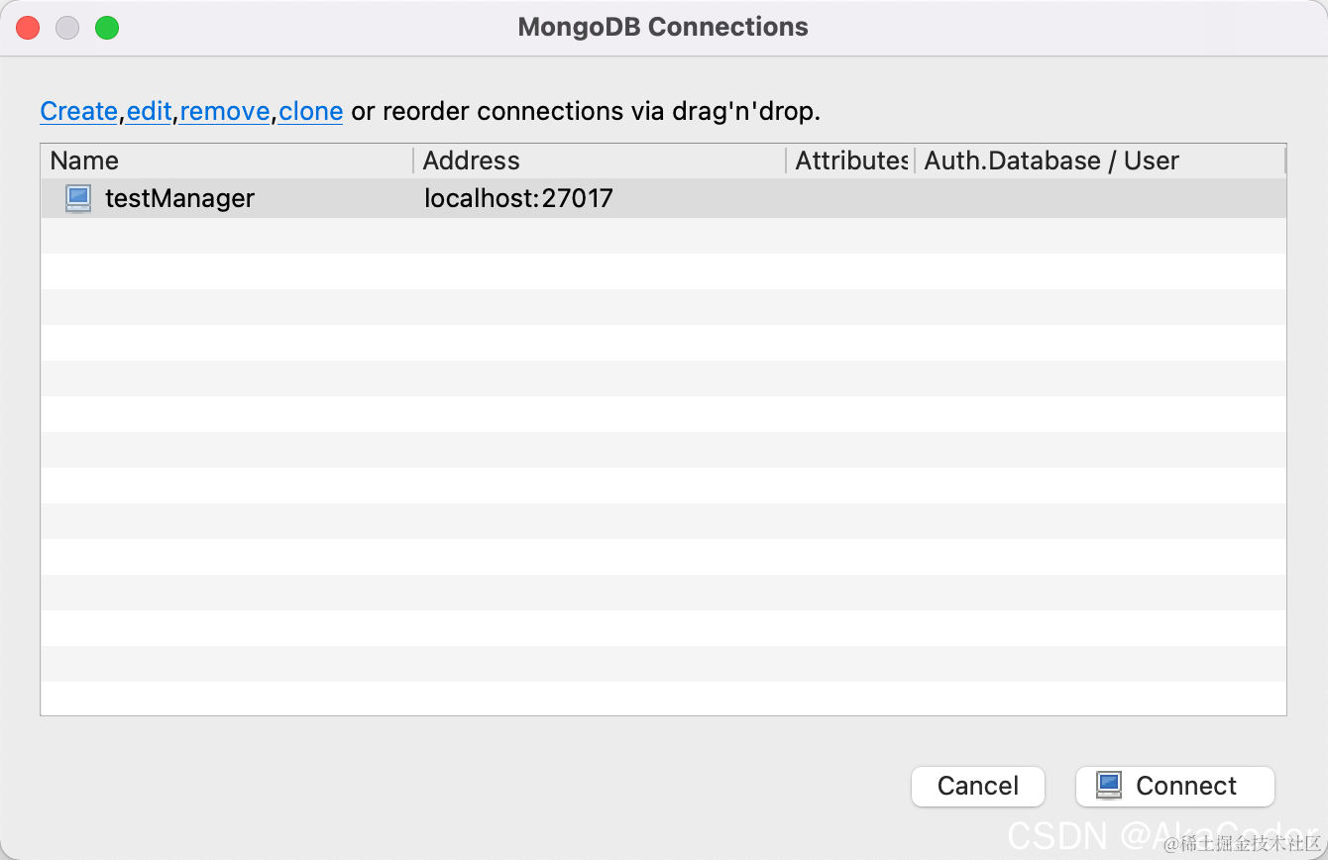The height and width of the screenshot is (860, 1328).
Task: Minimize window with the gray button
Action: point(67,28)
